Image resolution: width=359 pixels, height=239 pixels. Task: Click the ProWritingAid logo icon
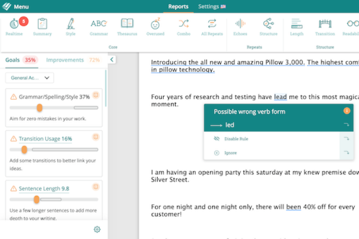(x=6, y=6)
